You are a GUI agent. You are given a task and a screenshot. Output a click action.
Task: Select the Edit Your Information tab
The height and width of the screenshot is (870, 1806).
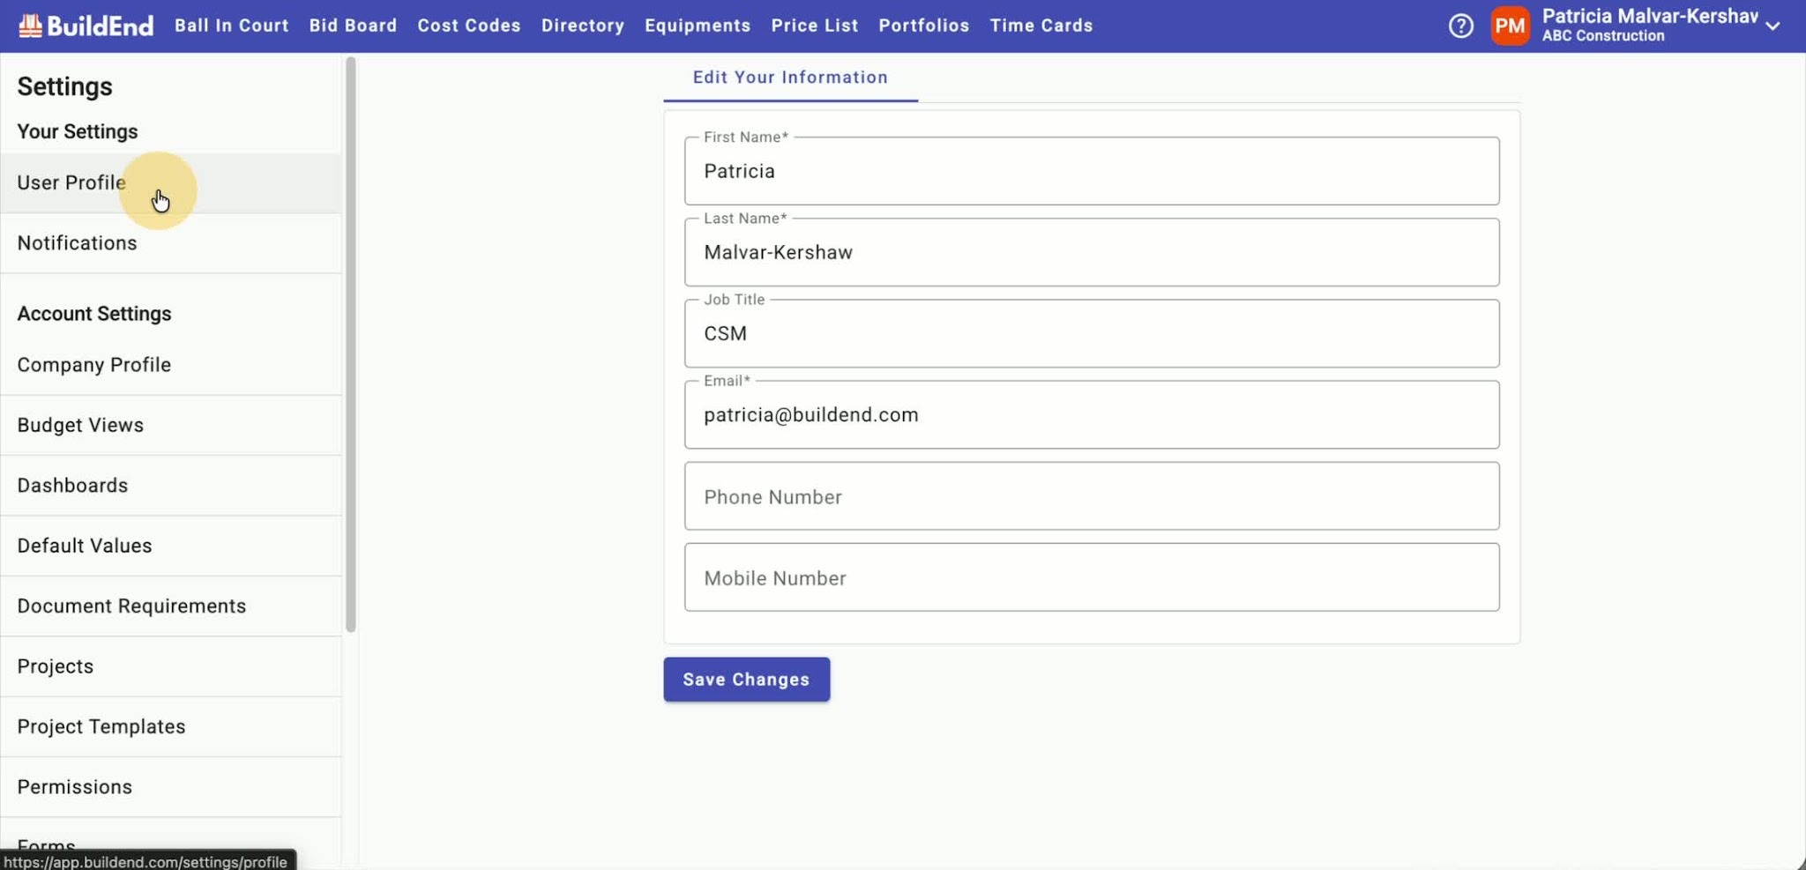[x=790, y=78]
